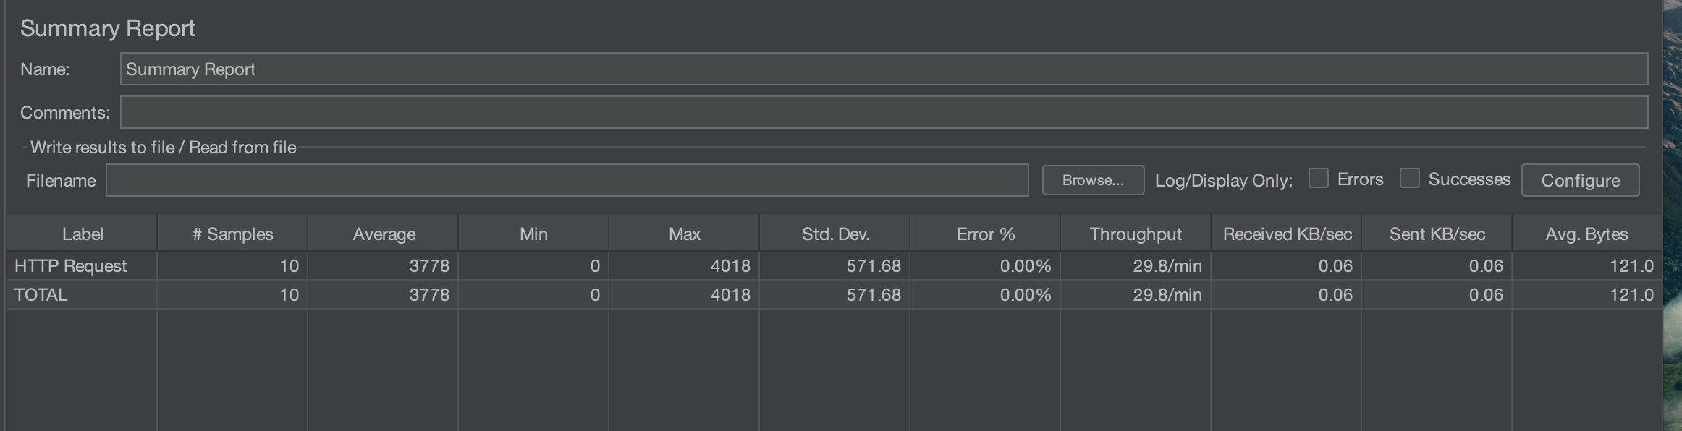
Task: Open the Configure dialog button
Action: point(1580,180)
